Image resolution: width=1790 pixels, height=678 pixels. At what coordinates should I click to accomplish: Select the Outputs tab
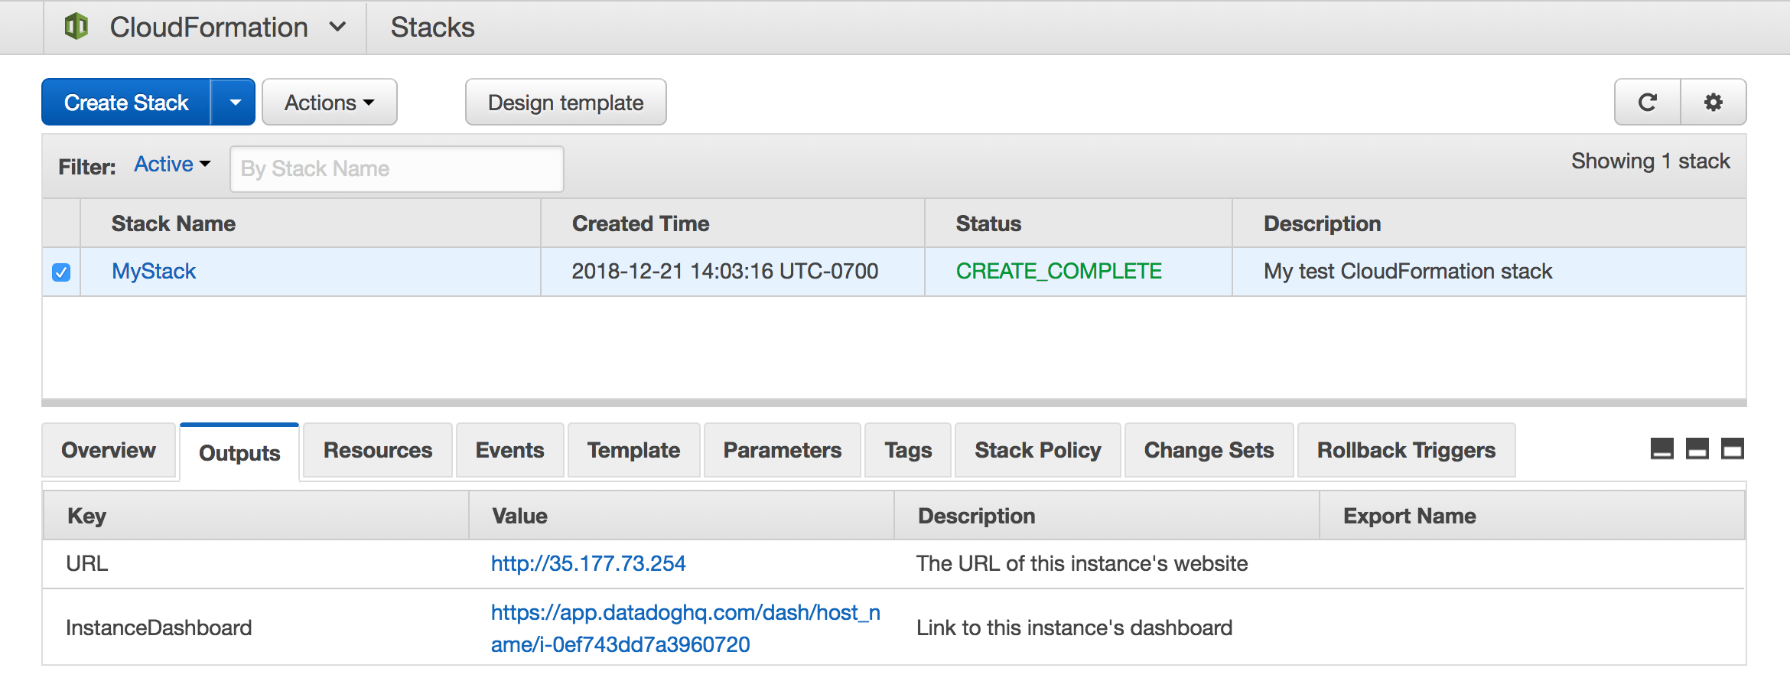239,452
